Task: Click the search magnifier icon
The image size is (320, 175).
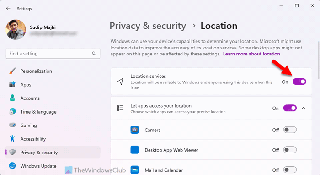Action: click(94, 53)
